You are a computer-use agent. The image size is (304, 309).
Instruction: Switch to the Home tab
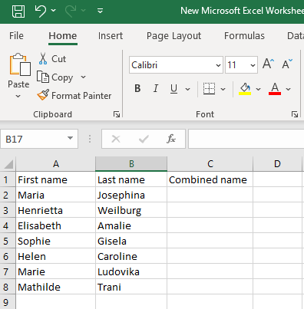tap(63, 36)
